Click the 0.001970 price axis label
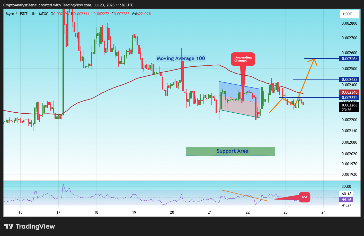This screenshot has height=236, width=364. (x=349, y=164)
